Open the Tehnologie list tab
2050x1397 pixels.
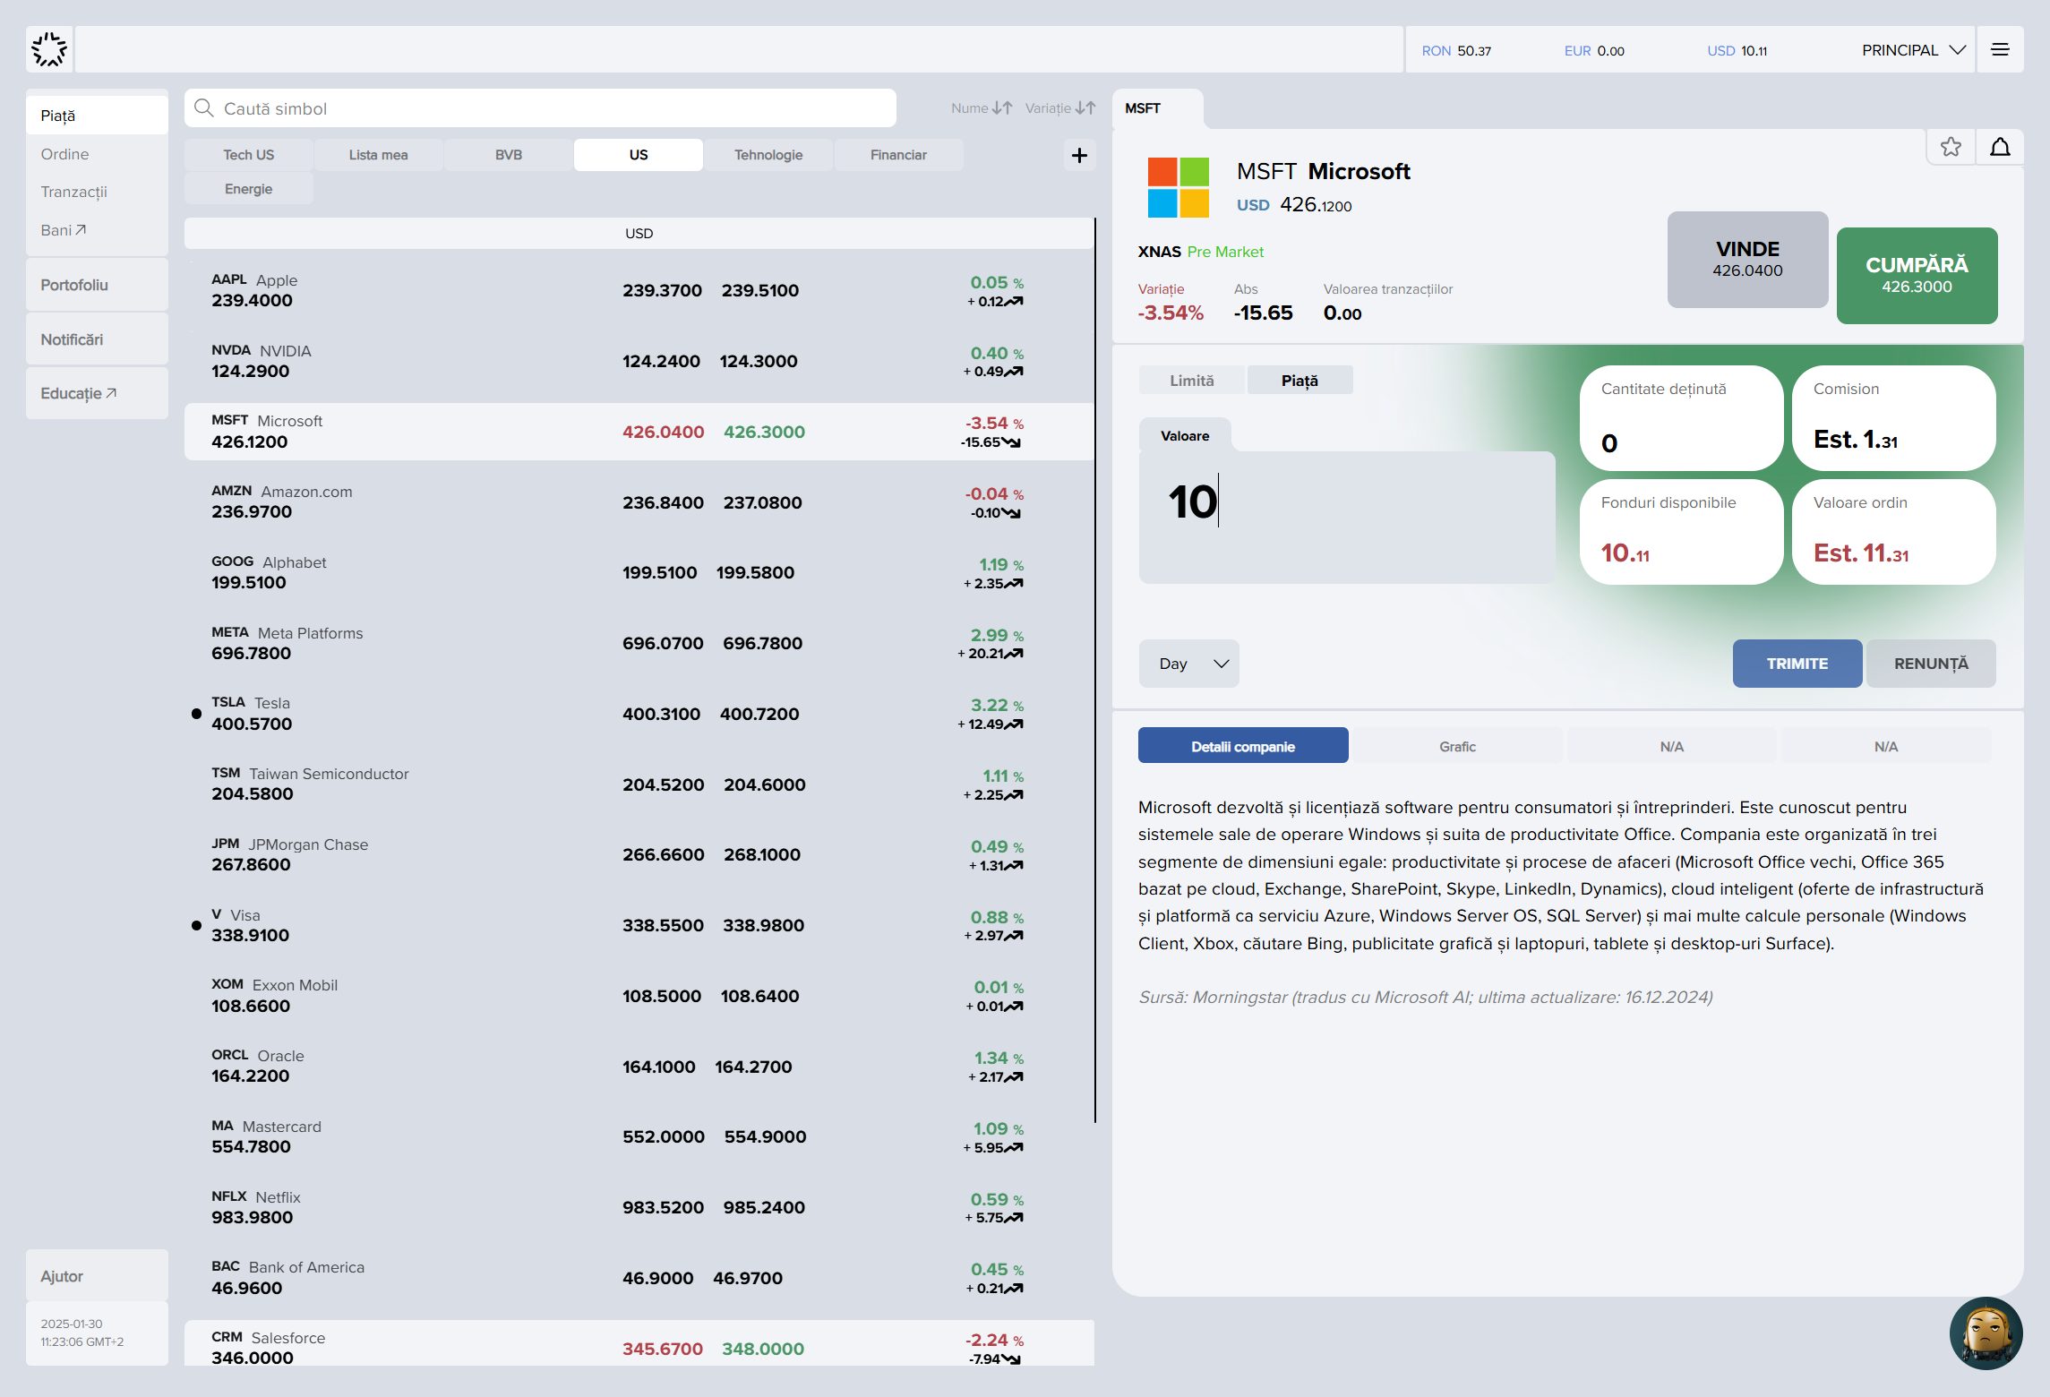[x=768, y=155]
